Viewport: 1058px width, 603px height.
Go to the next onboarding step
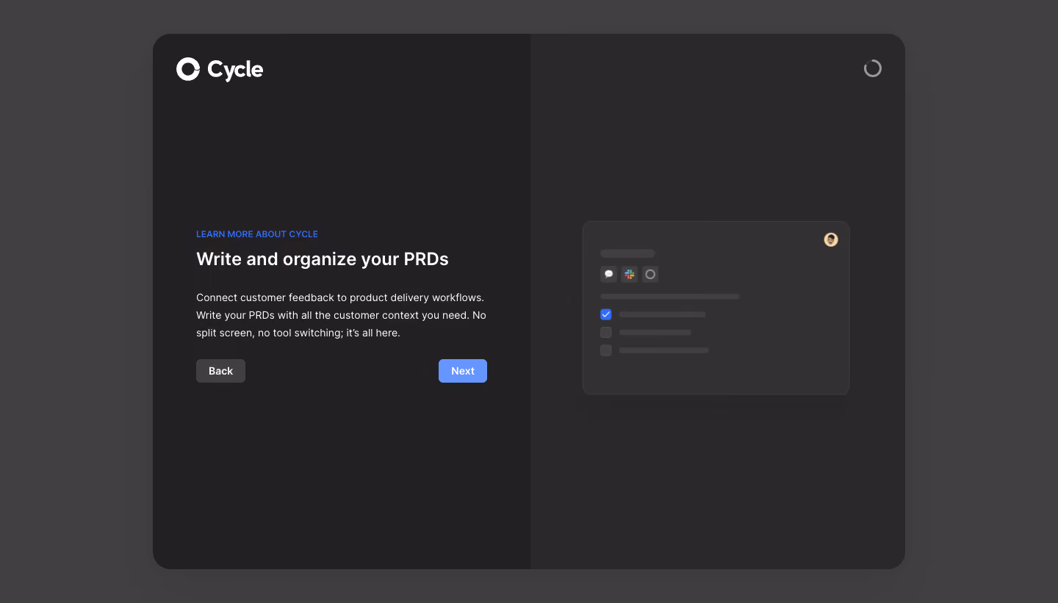point(463,371)
